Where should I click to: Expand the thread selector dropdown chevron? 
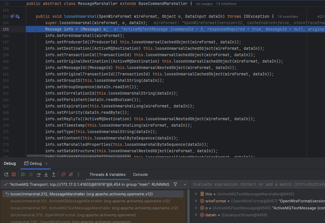pos(185,184)
